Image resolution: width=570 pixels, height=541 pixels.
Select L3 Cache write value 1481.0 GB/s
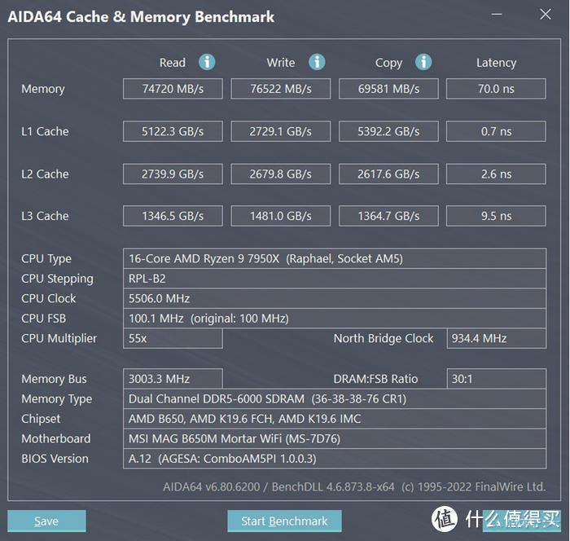pos(281,216)
